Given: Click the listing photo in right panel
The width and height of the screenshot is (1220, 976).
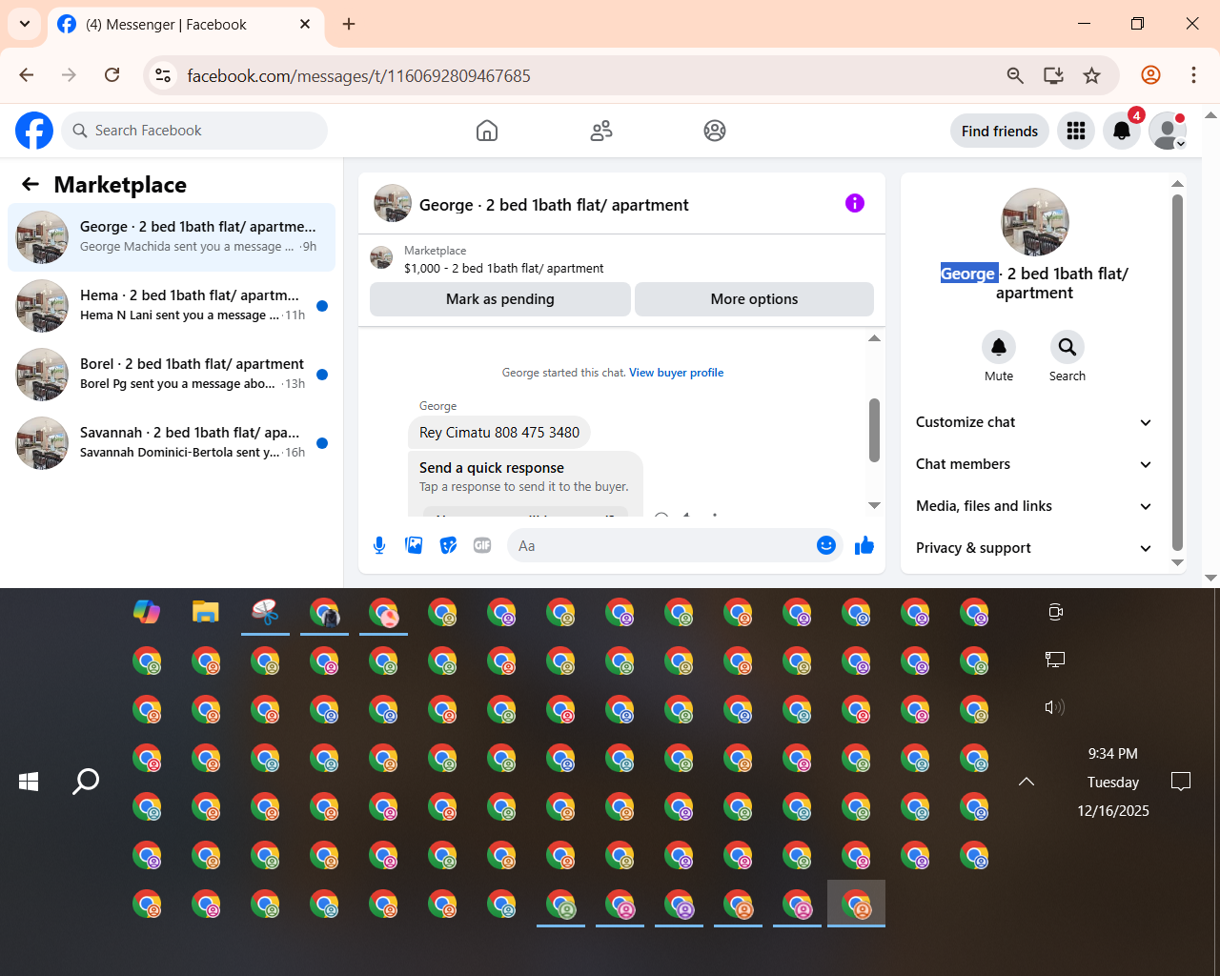Looking at the screenshot, I should [1035, 222].
